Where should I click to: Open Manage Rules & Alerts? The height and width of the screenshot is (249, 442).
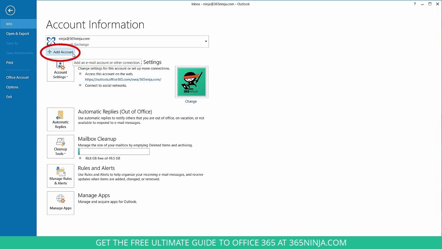coord(60,176)
